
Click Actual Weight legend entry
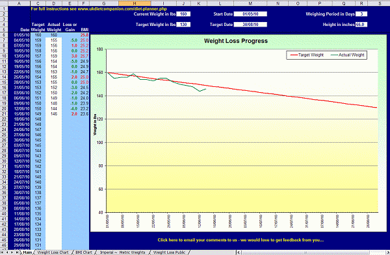tap(348, 55)
